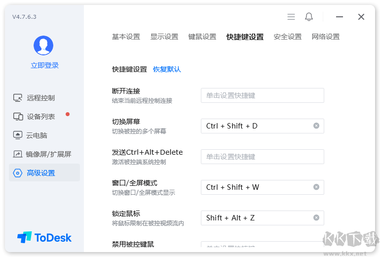Switch to 显示设置 tab
380x257 pixels.
point(164,37)
